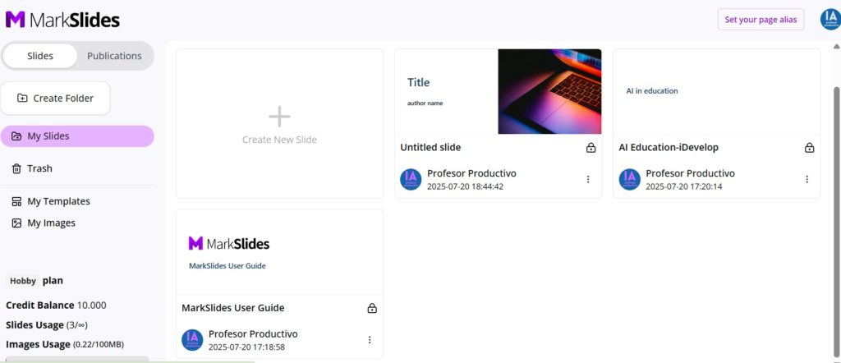
Task: Click lock icon on MarkSlides User Guide
Action: [x=372, y=308]
